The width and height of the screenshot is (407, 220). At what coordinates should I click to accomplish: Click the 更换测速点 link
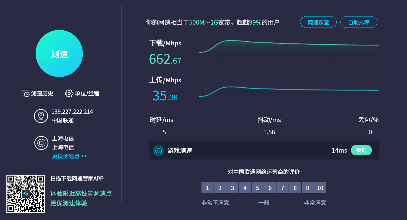point(69,156)
